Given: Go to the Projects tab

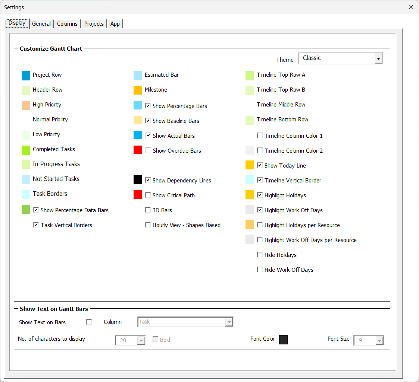Looking at the screenshot, I should [94, 24].
